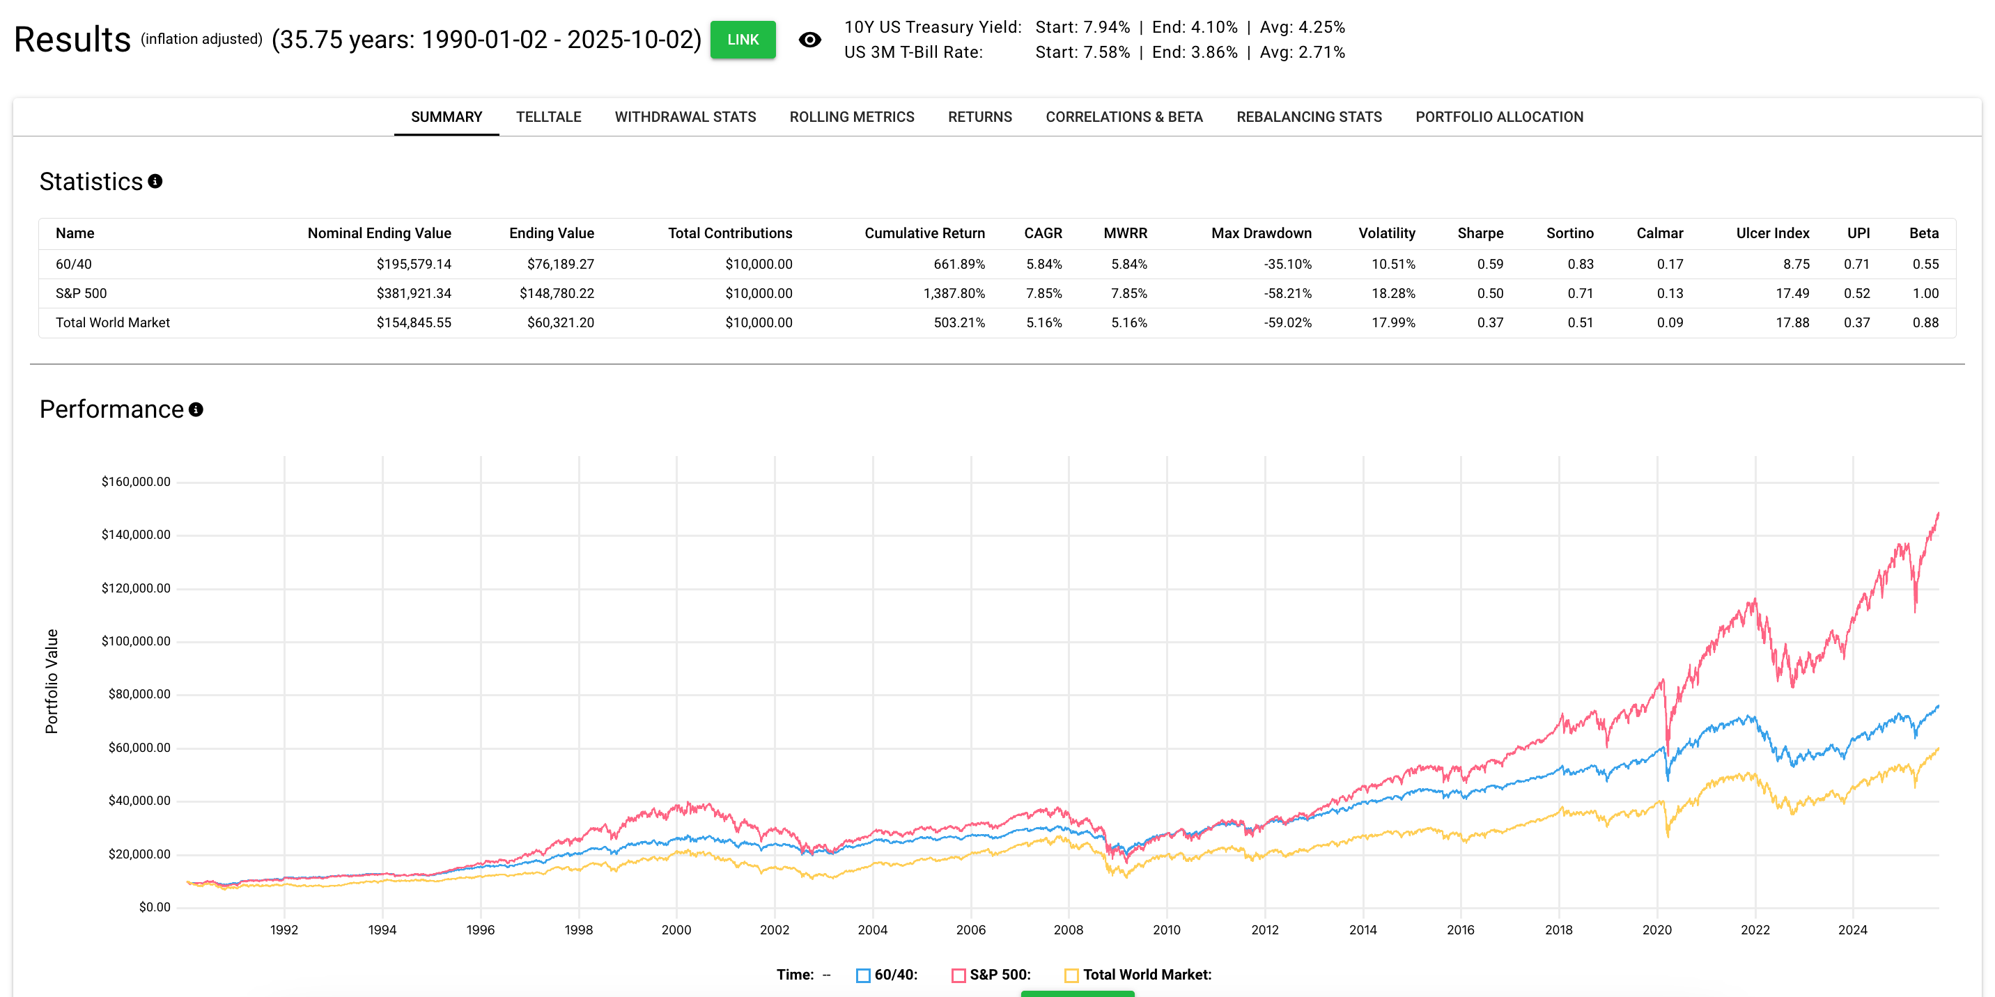Image resolution: width=1995 pixels, height=997 pixels.
Task: Click the Statistics info icon
Action: (x=155, y=181)
